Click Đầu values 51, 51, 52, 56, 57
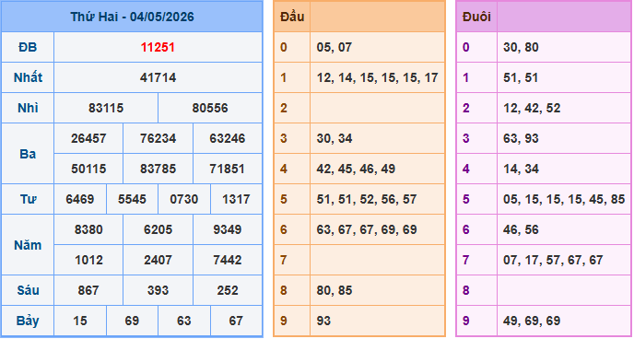The image size is (634, 339). [367, 199]
